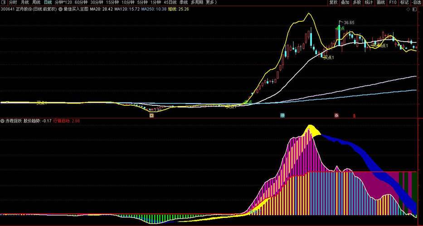Toggle 叠加 overlay mode
This screenshot has width=423, height=226.
tap(345, 2)
